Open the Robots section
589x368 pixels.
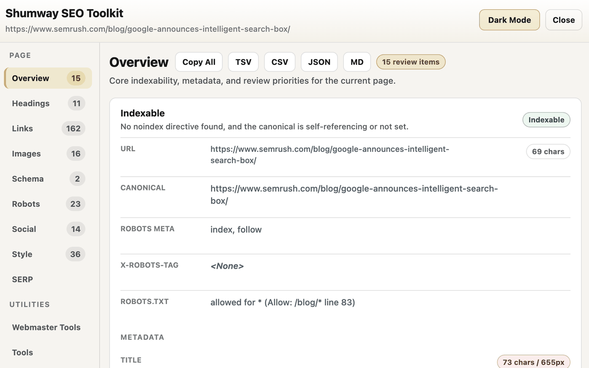(x=48, y=204)
